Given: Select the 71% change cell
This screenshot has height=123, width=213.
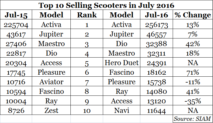Looking at the screenshot, I should click(x=192, y=72).
